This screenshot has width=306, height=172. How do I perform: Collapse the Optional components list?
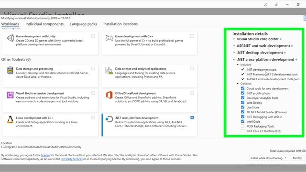(238, 84)
